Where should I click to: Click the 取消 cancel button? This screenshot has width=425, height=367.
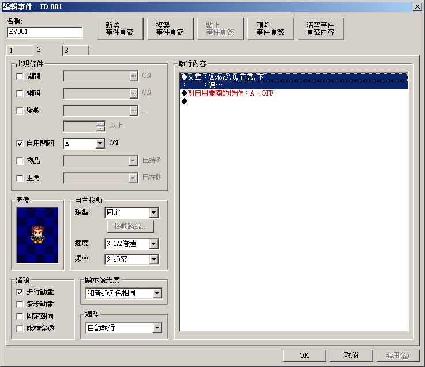point(351,355)
